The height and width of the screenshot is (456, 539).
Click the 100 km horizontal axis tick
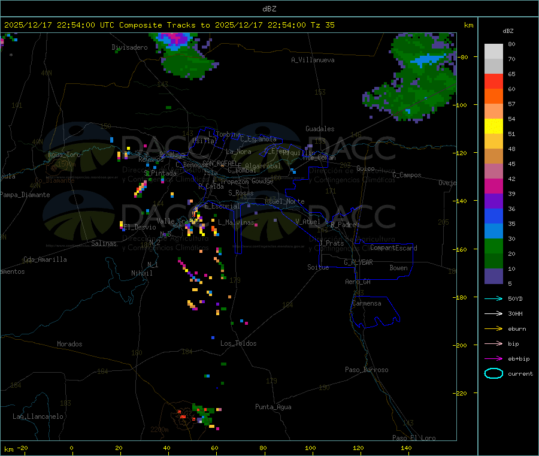point(310,448)
